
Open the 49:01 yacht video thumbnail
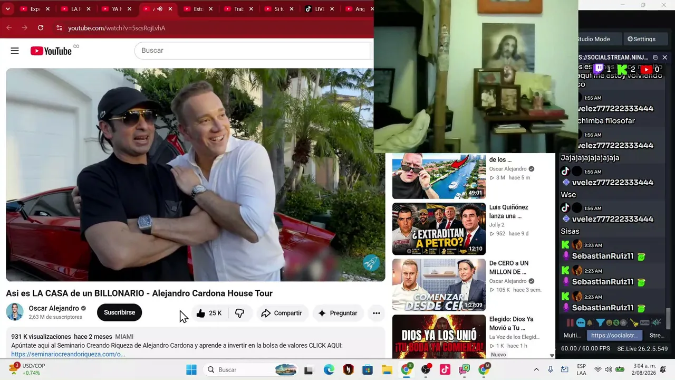[x=439, y=176]
